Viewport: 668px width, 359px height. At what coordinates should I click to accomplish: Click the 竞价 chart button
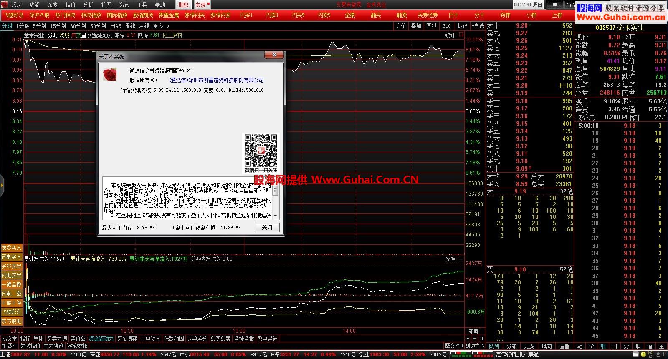[401, 26]
